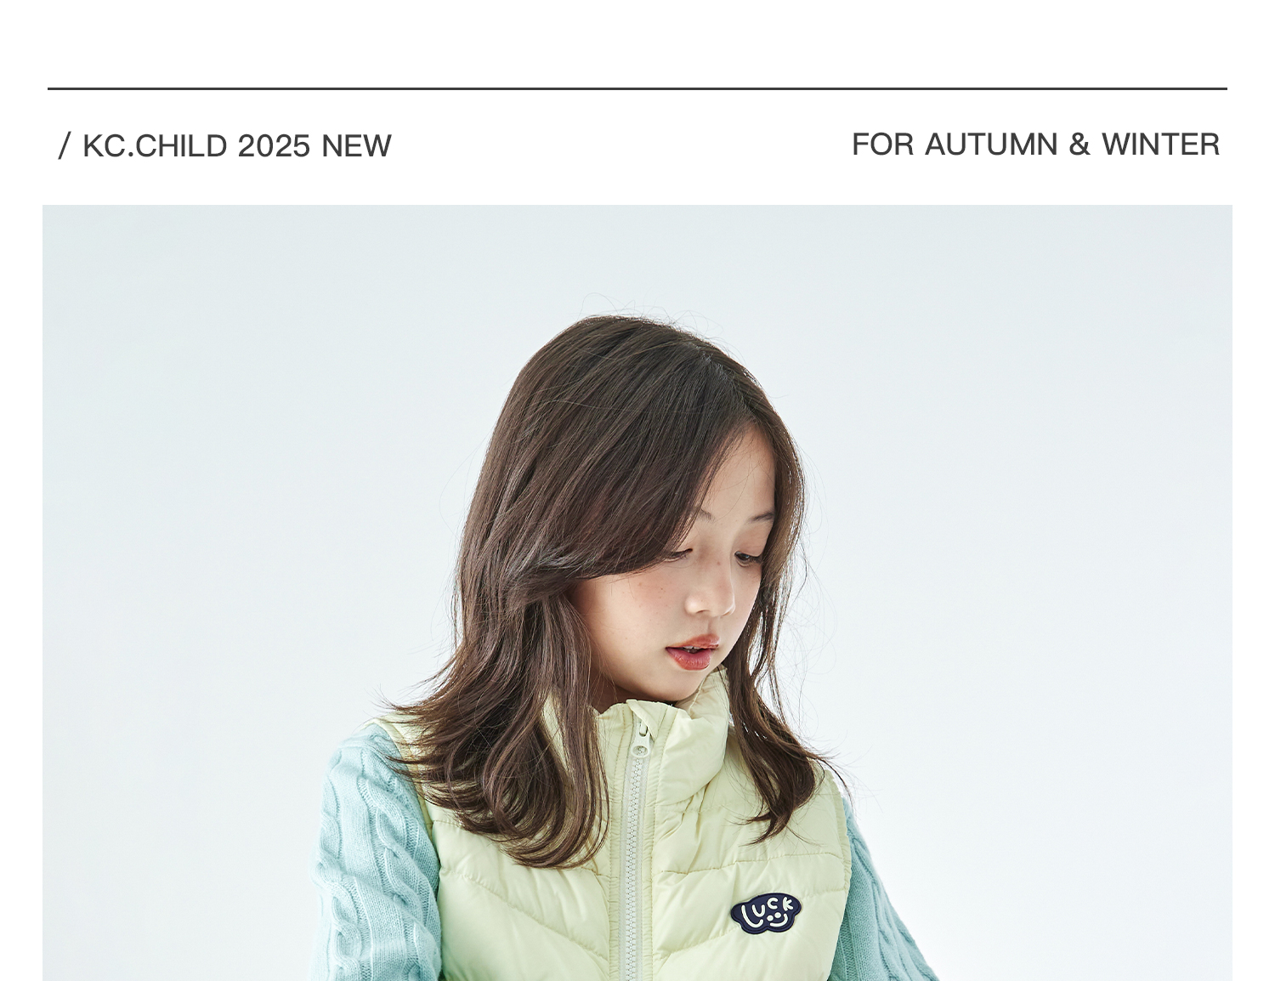1275x981 pixels.
Task: Click the word AUTUMN in header
Action: click(991, 145)
